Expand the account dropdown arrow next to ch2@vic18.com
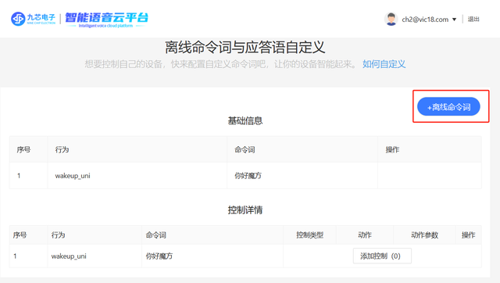Screen dimensions: 500x283 455,20
